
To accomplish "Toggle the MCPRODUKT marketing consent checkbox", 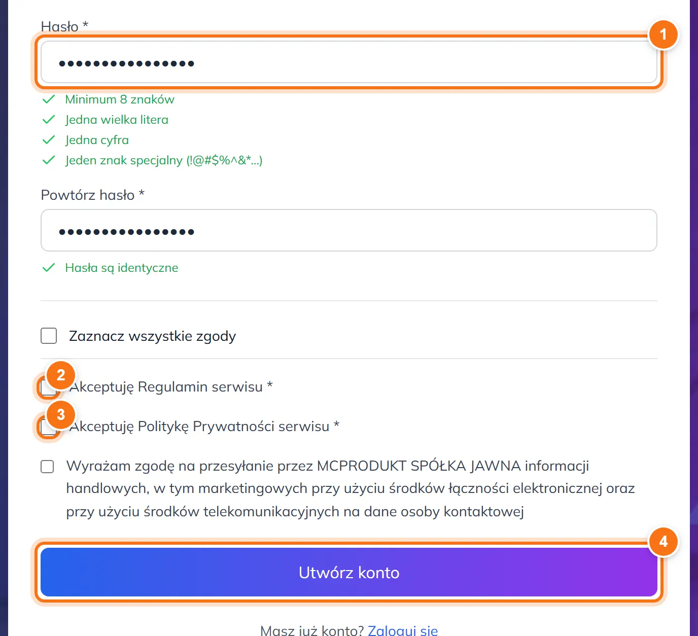I will click(47, 467).
